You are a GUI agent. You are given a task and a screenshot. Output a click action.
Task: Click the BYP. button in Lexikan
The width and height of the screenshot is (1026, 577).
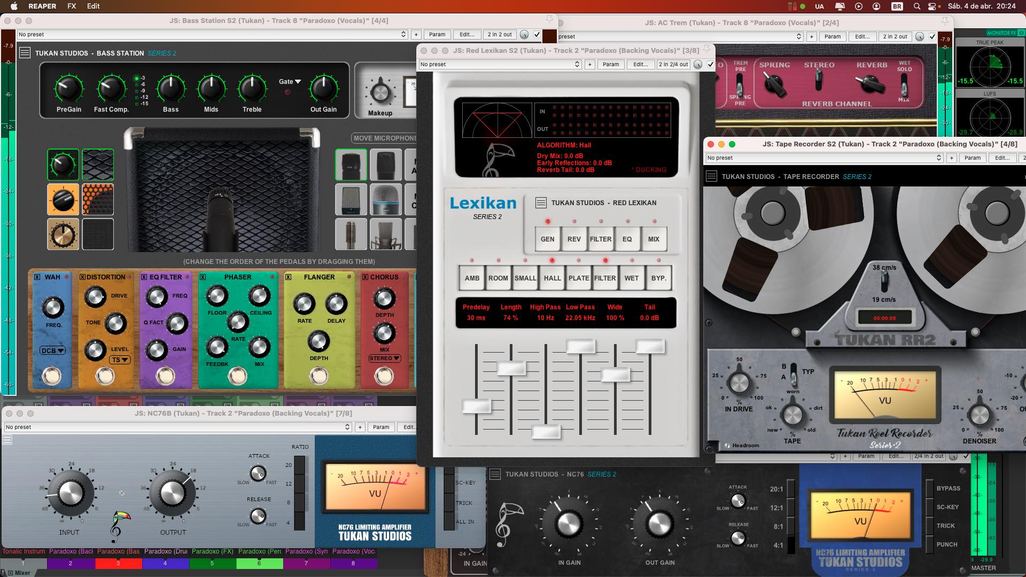pyautogui.click(x=659, y=278)
